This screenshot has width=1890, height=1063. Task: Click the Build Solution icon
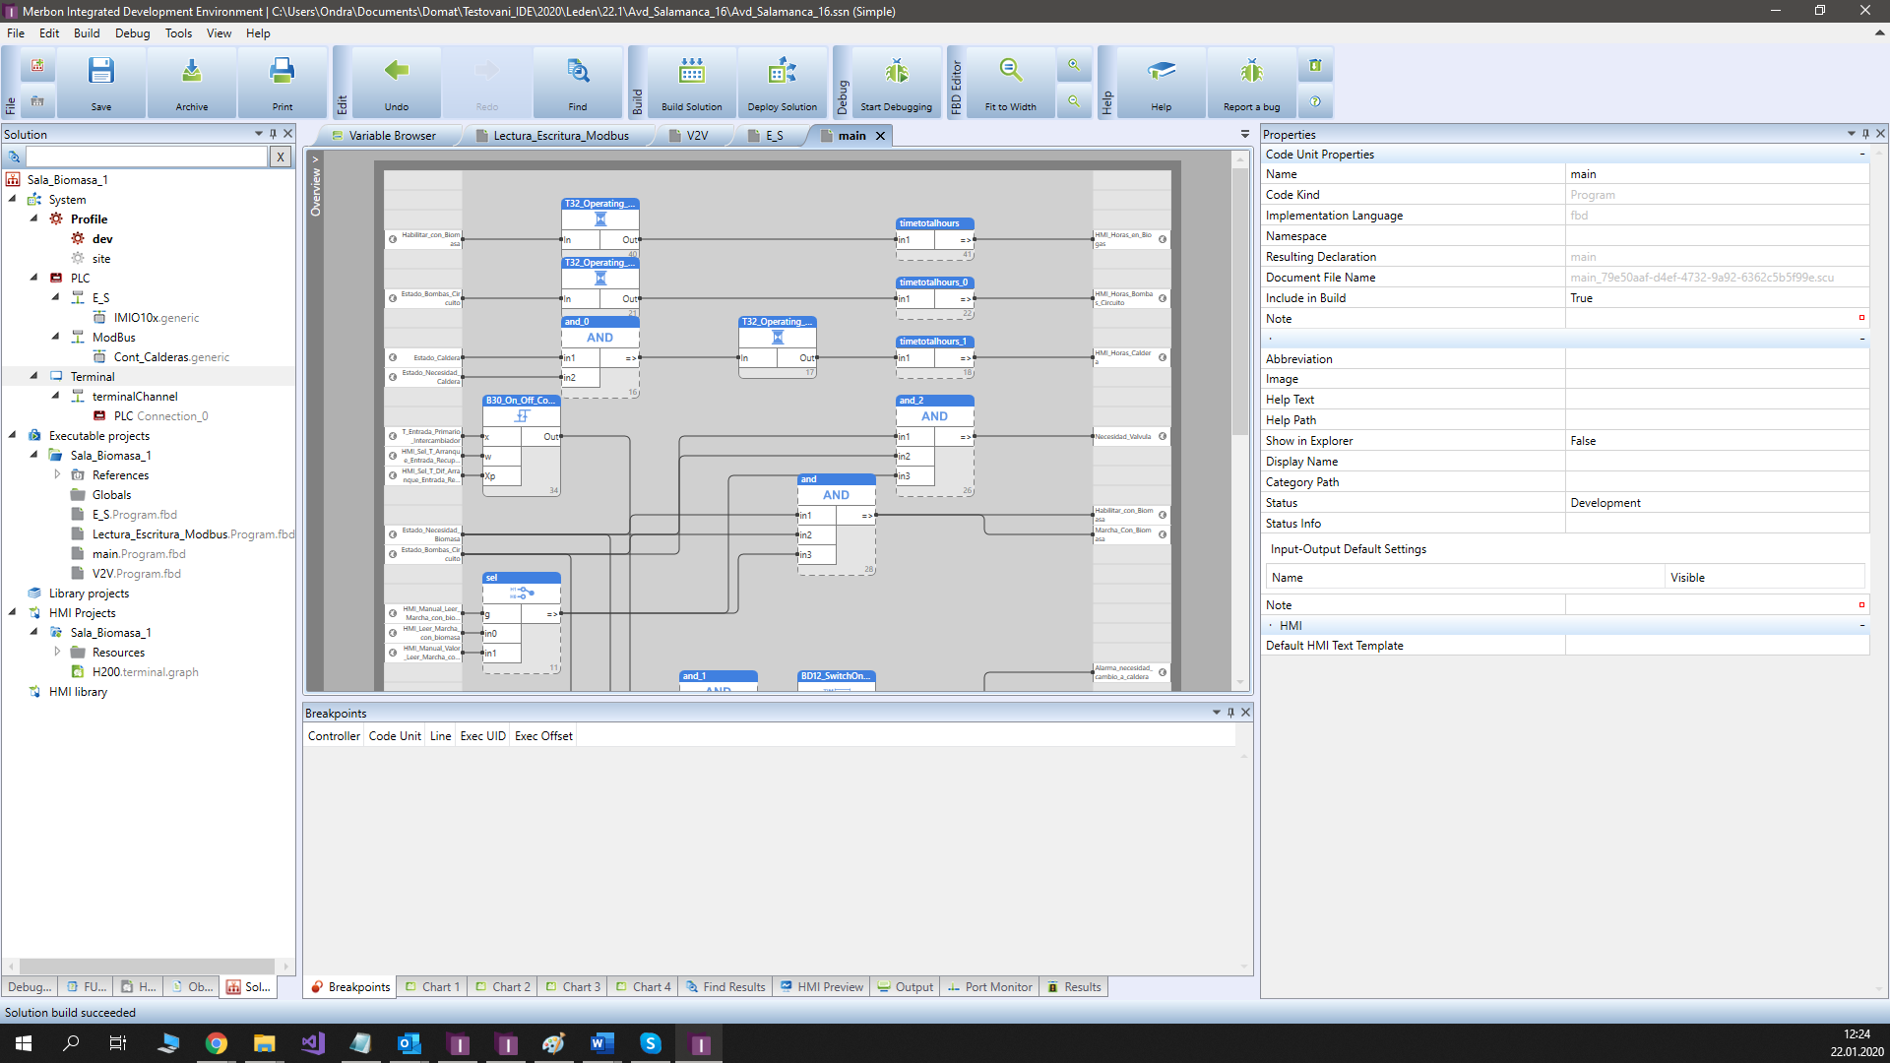[x=691, y=71]
